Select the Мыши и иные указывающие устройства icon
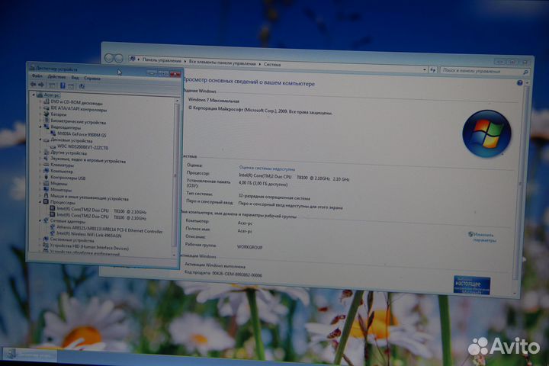 point(47,196)
